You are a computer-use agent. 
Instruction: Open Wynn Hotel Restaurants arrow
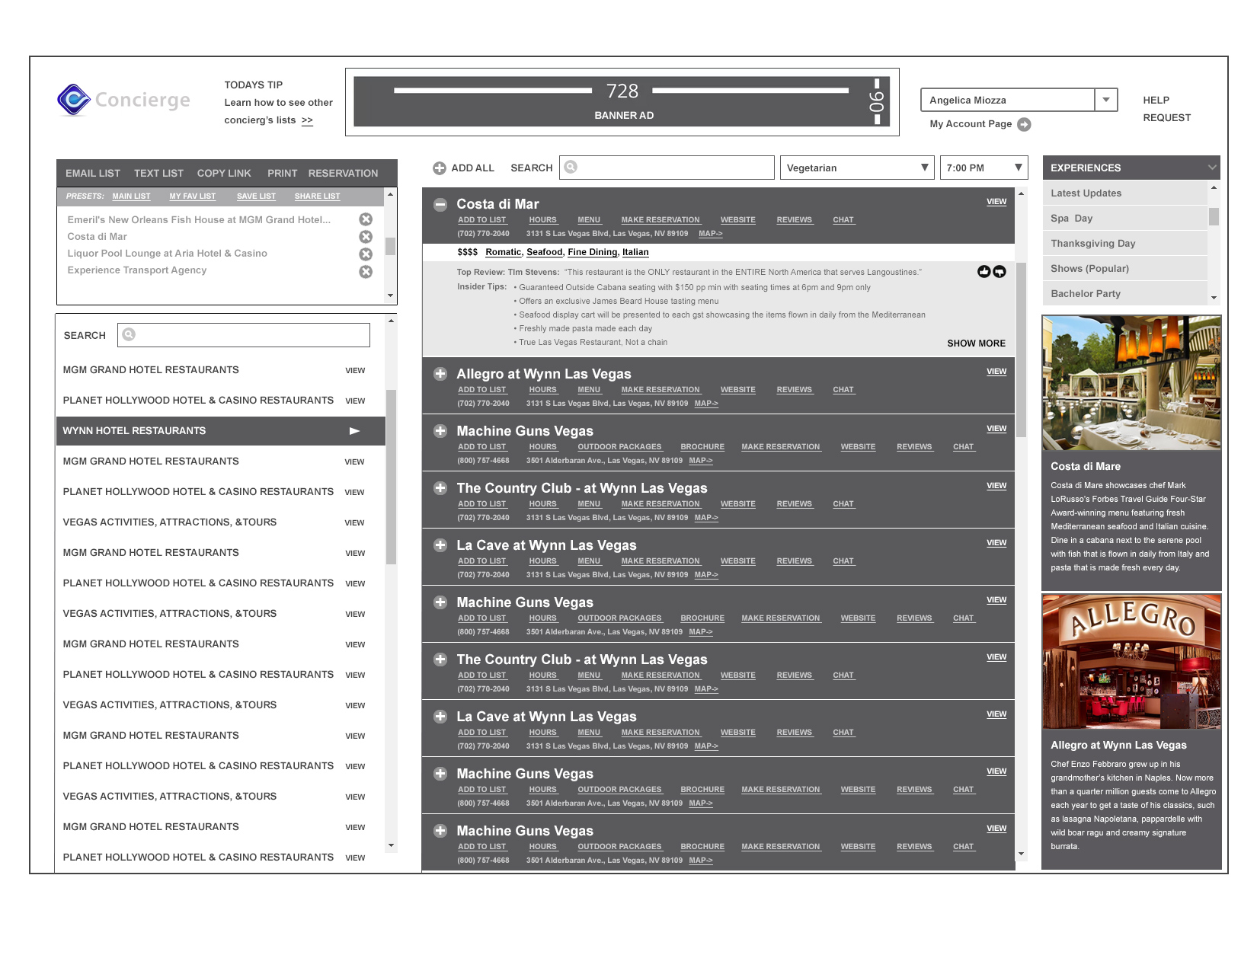[x=354, y=431]
